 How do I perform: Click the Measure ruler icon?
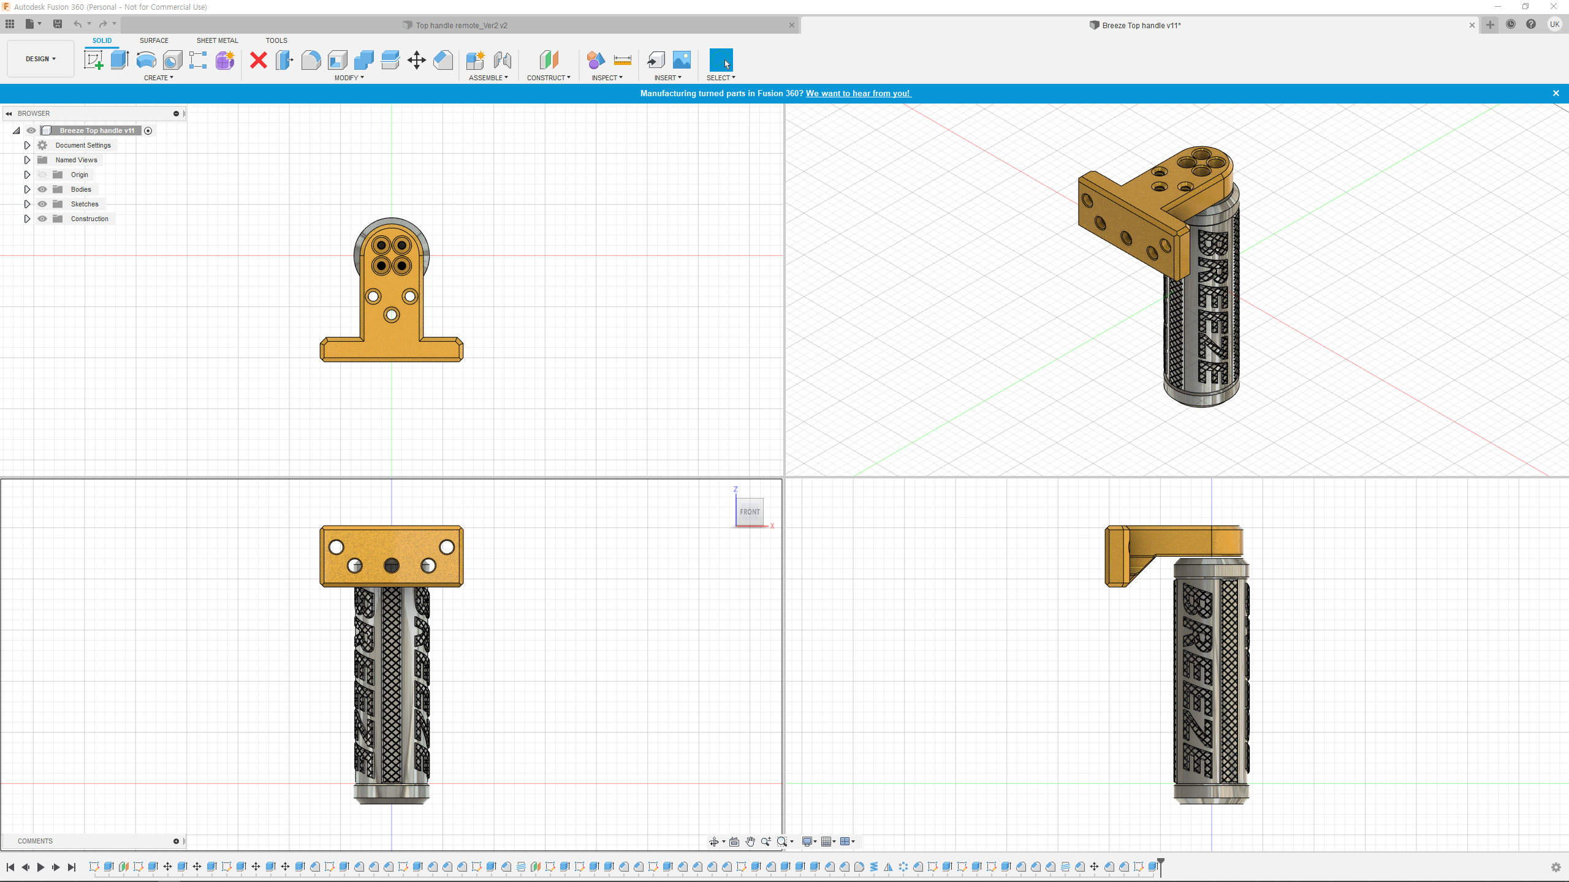point(622,60)
